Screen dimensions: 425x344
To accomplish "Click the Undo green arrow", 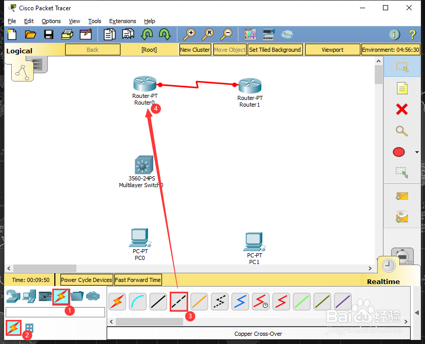I will point(147,34).
